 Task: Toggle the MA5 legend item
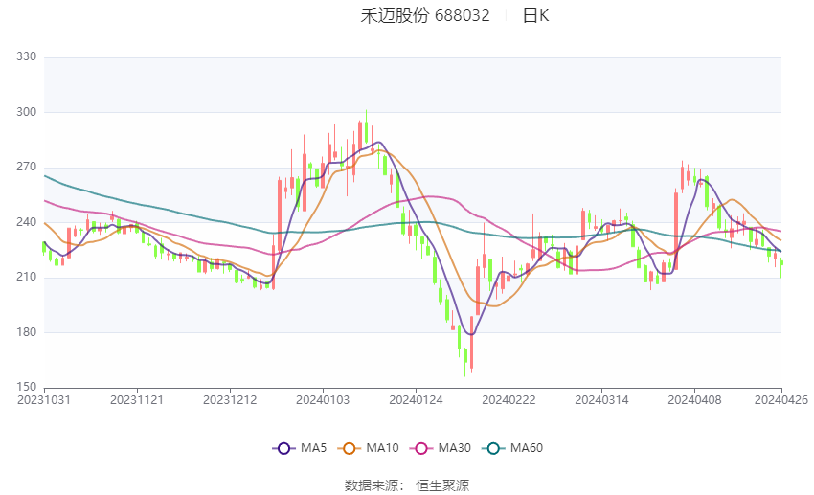(300, 448)
